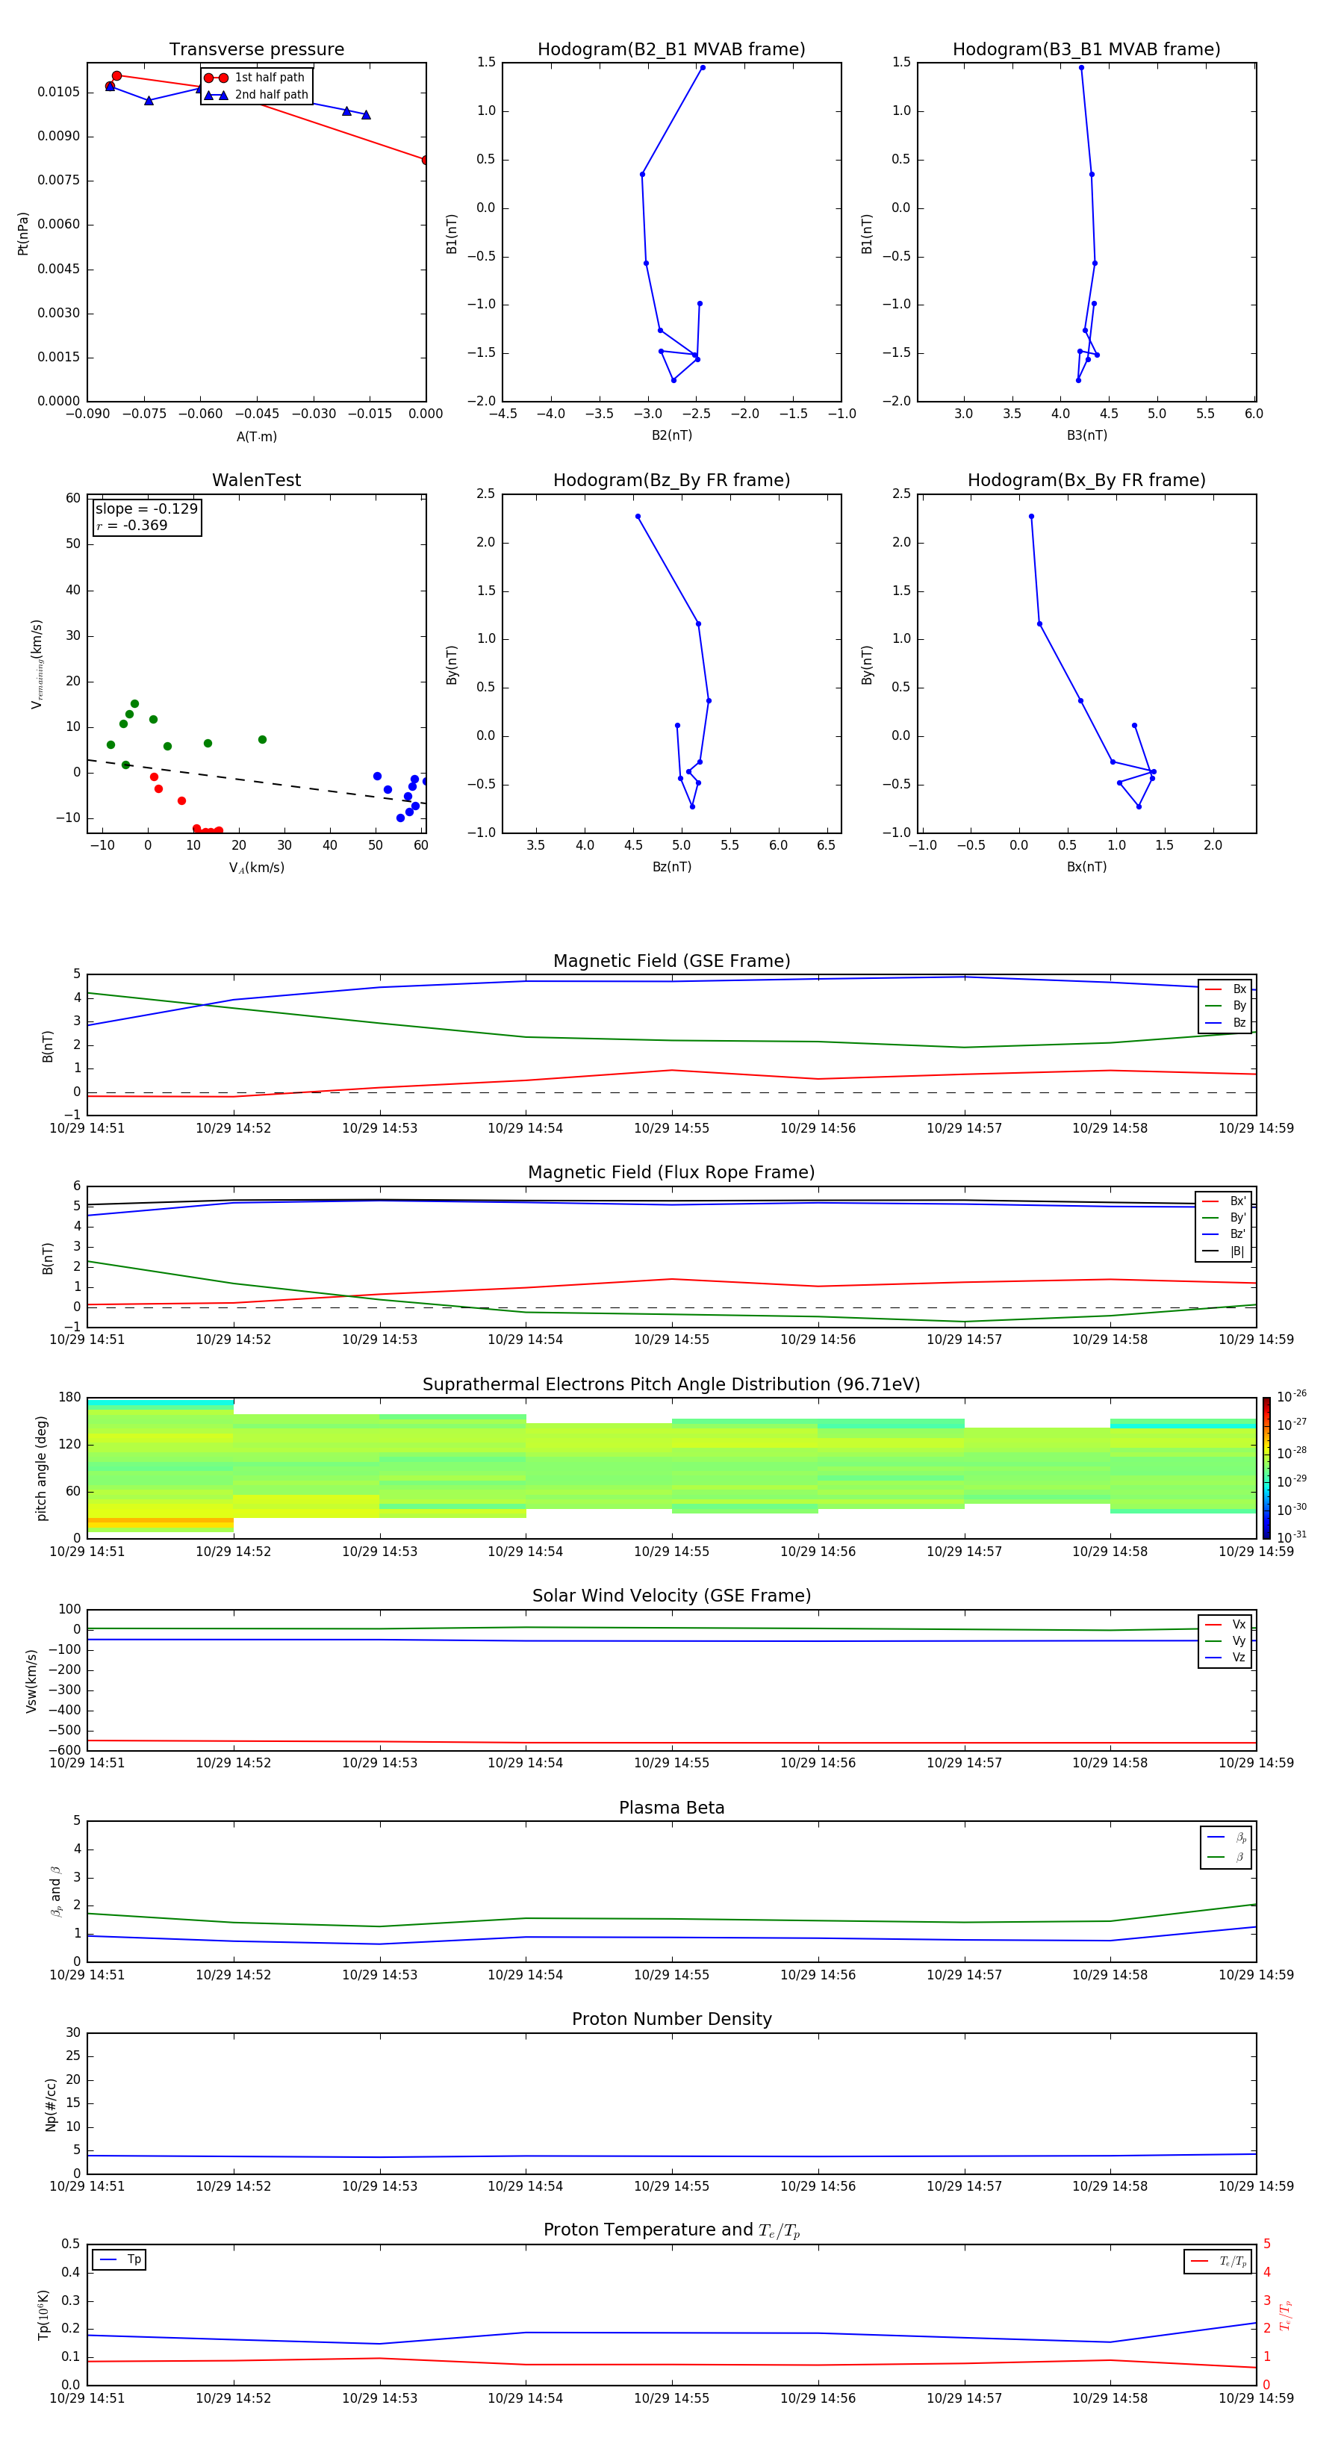Click the 'Bx(nT)' x-axis label
The height and width of the screenshot is (2464, 1344).
pyautogui.click(x=1086, y=867)
